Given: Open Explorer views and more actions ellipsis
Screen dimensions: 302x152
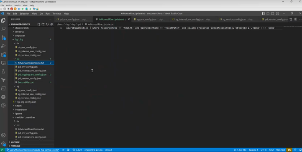Looking at the screenshot, I should [x=50, y=19].
